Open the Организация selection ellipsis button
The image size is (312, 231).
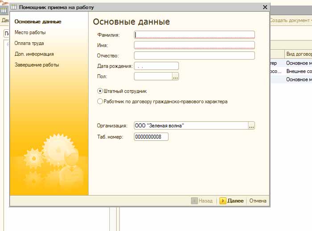pyautogui.click(x=251, y=126)
